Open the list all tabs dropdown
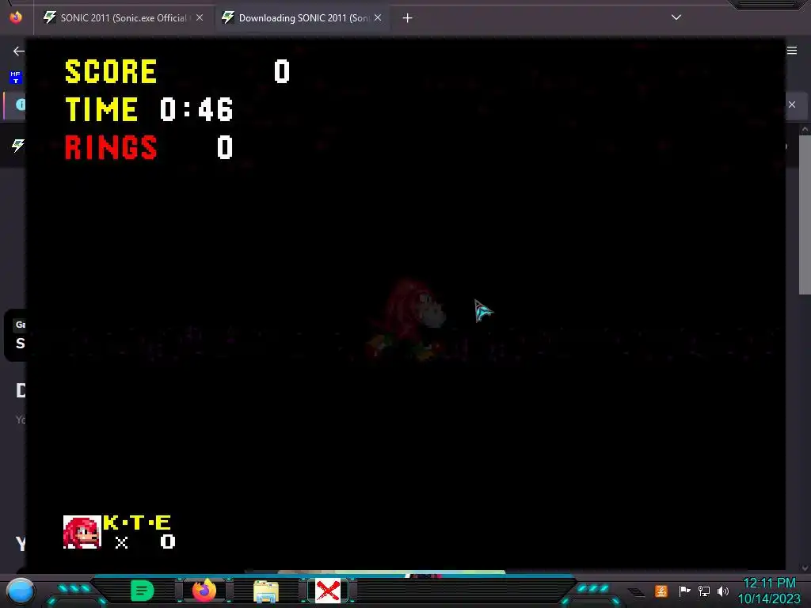Screen dimensions: 811x608 coord(676,17)
